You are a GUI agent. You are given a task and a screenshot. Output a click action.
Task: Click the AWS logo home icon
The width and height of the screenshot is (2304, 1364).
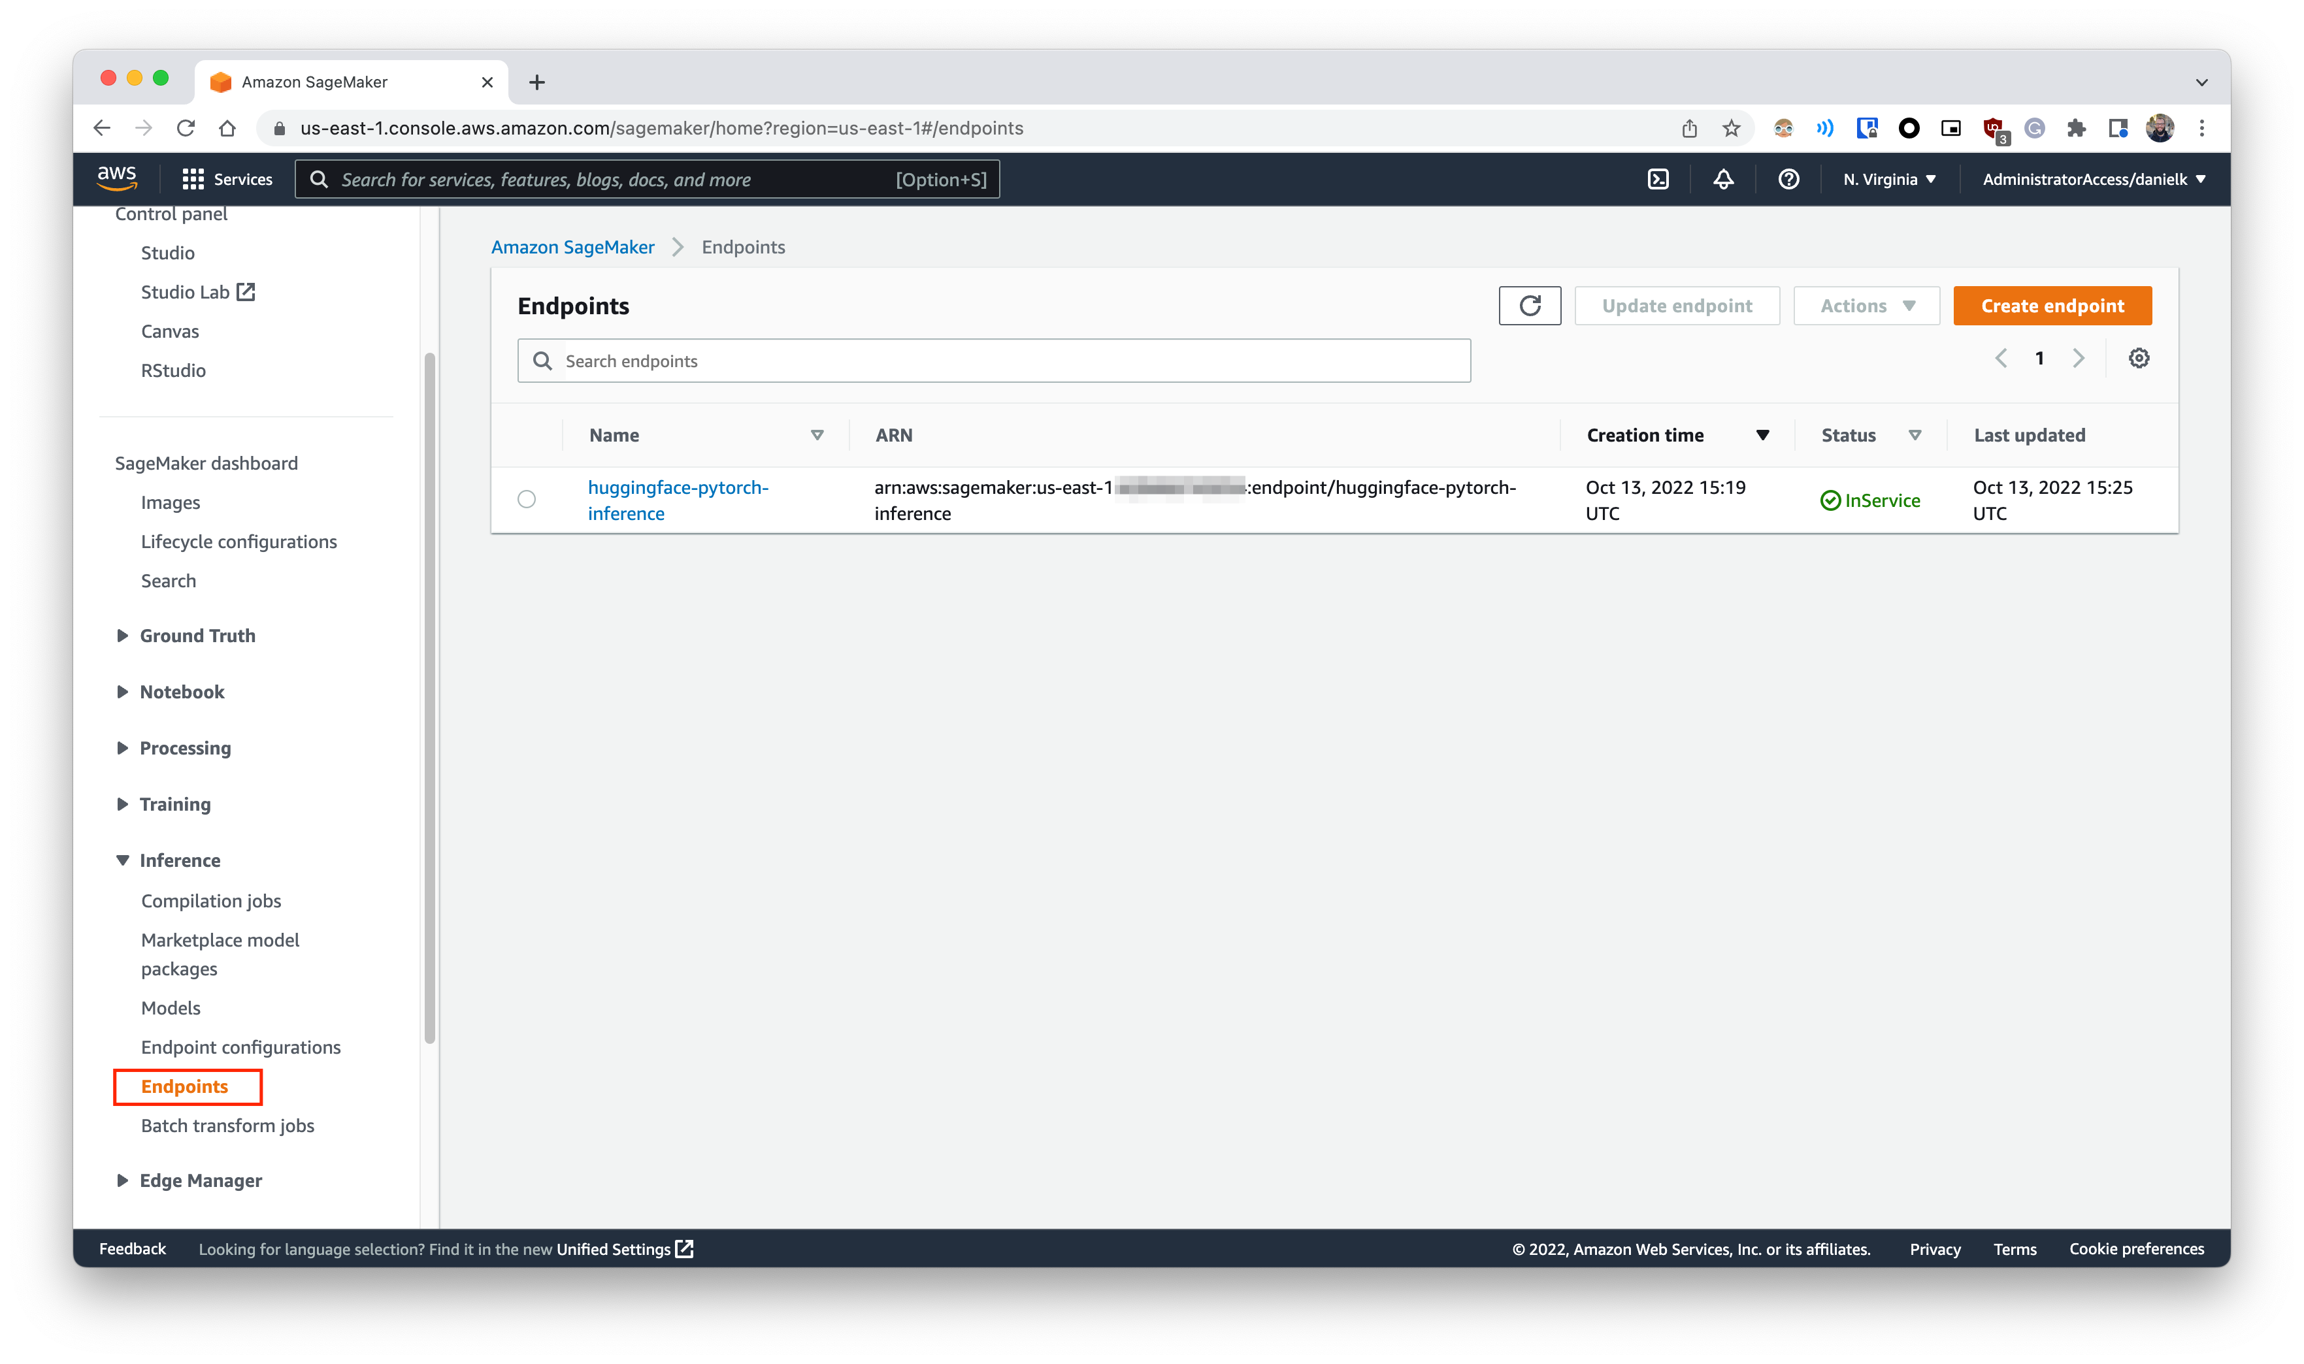117,178
